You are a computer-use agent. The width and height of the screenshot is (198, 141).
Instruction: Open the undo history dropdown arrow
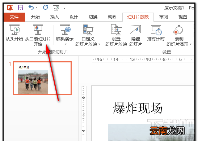[37, 8]
